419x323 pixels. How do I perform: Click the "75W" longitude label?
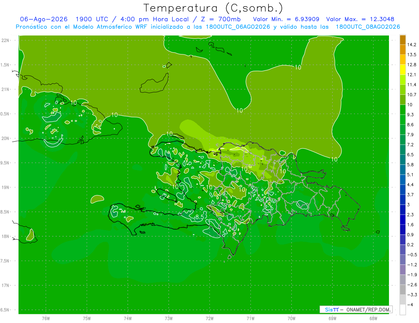coord(87,318)
